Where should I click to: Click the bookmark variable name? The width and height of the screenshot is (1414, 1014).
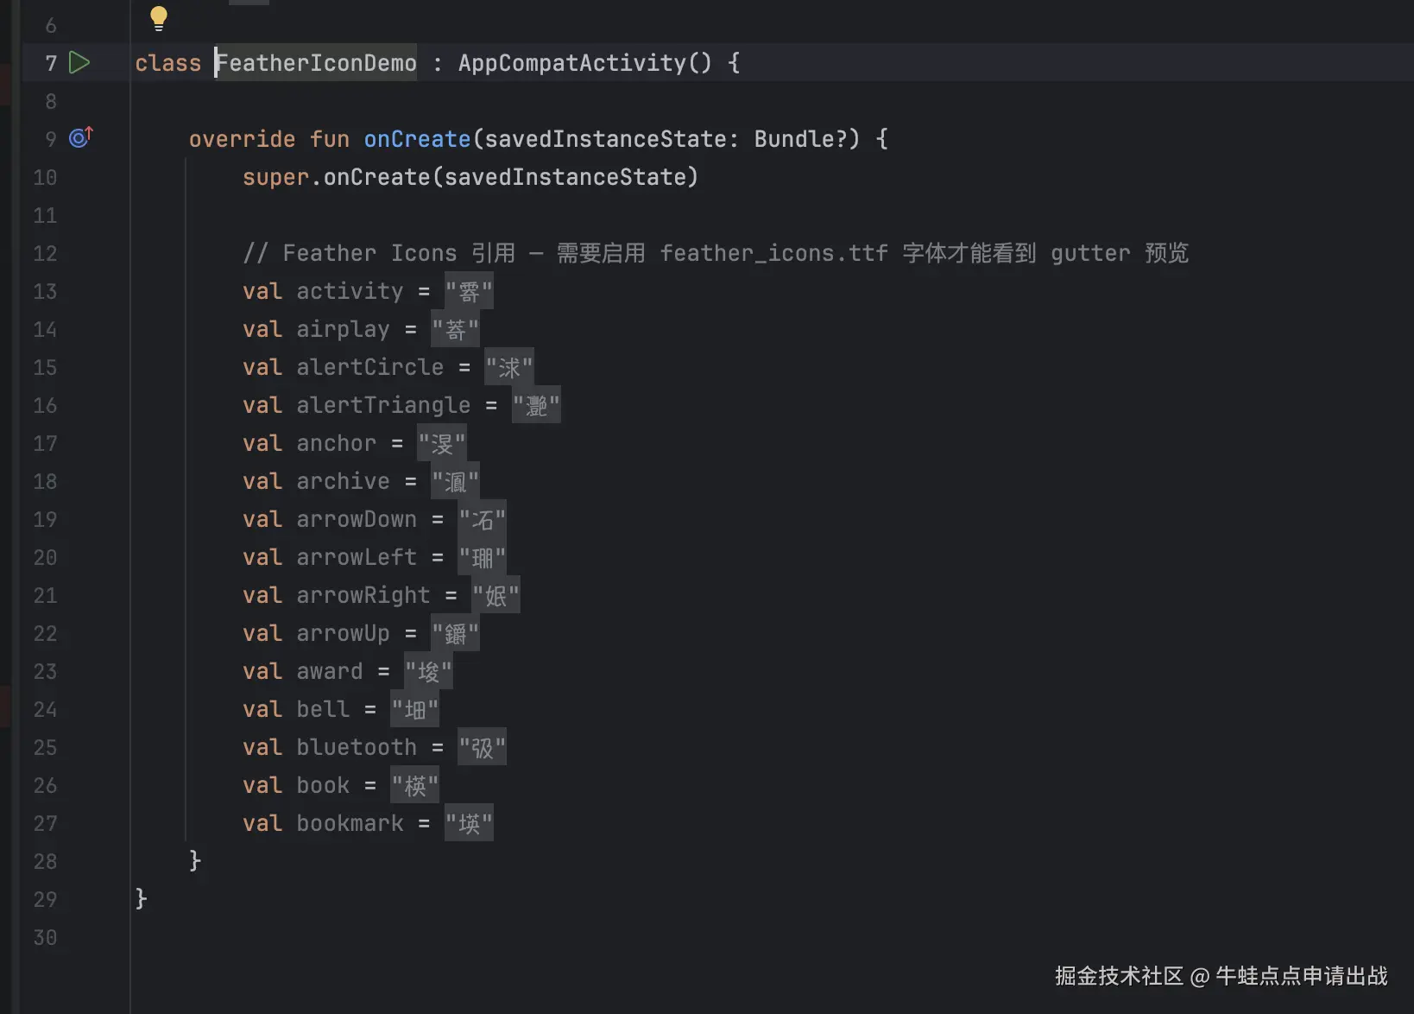click(x=350, y=823)
